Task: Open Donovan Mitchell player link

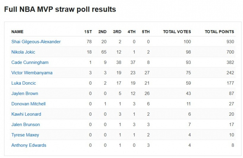Action: 29,104
